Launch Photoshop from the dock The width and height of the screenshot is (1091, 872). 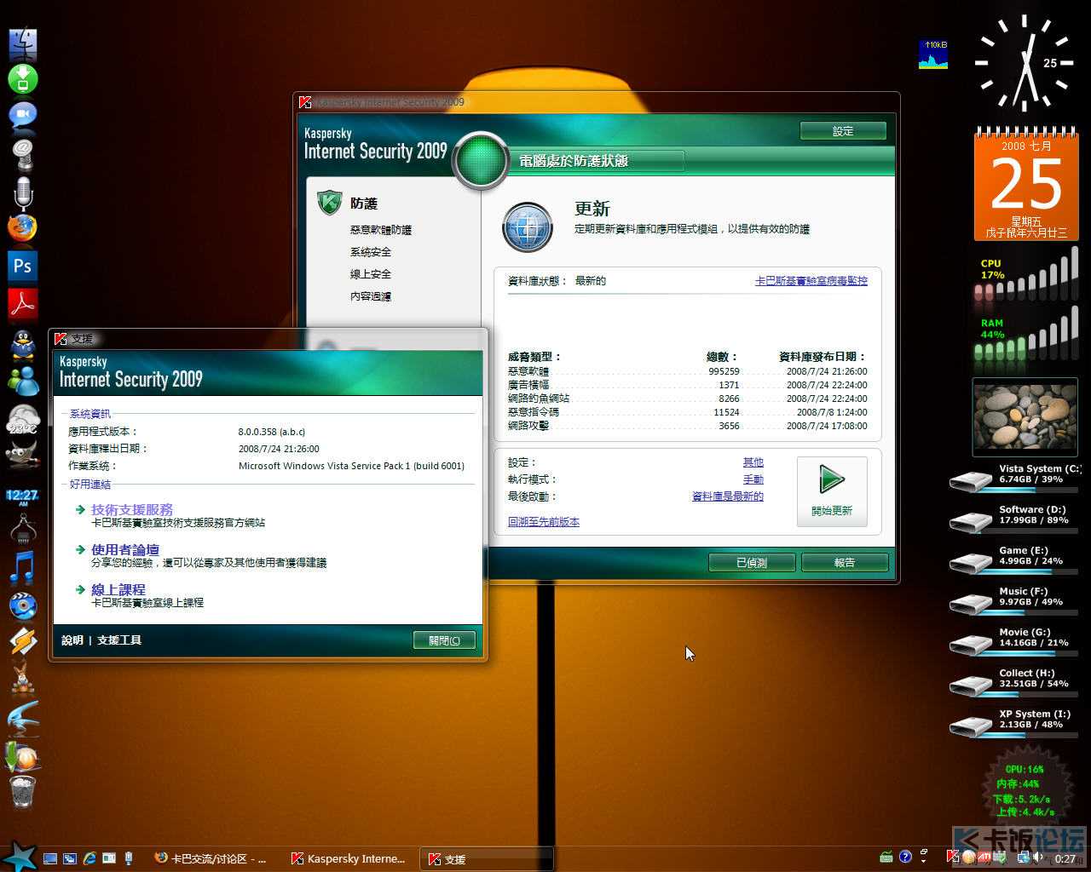23,266
